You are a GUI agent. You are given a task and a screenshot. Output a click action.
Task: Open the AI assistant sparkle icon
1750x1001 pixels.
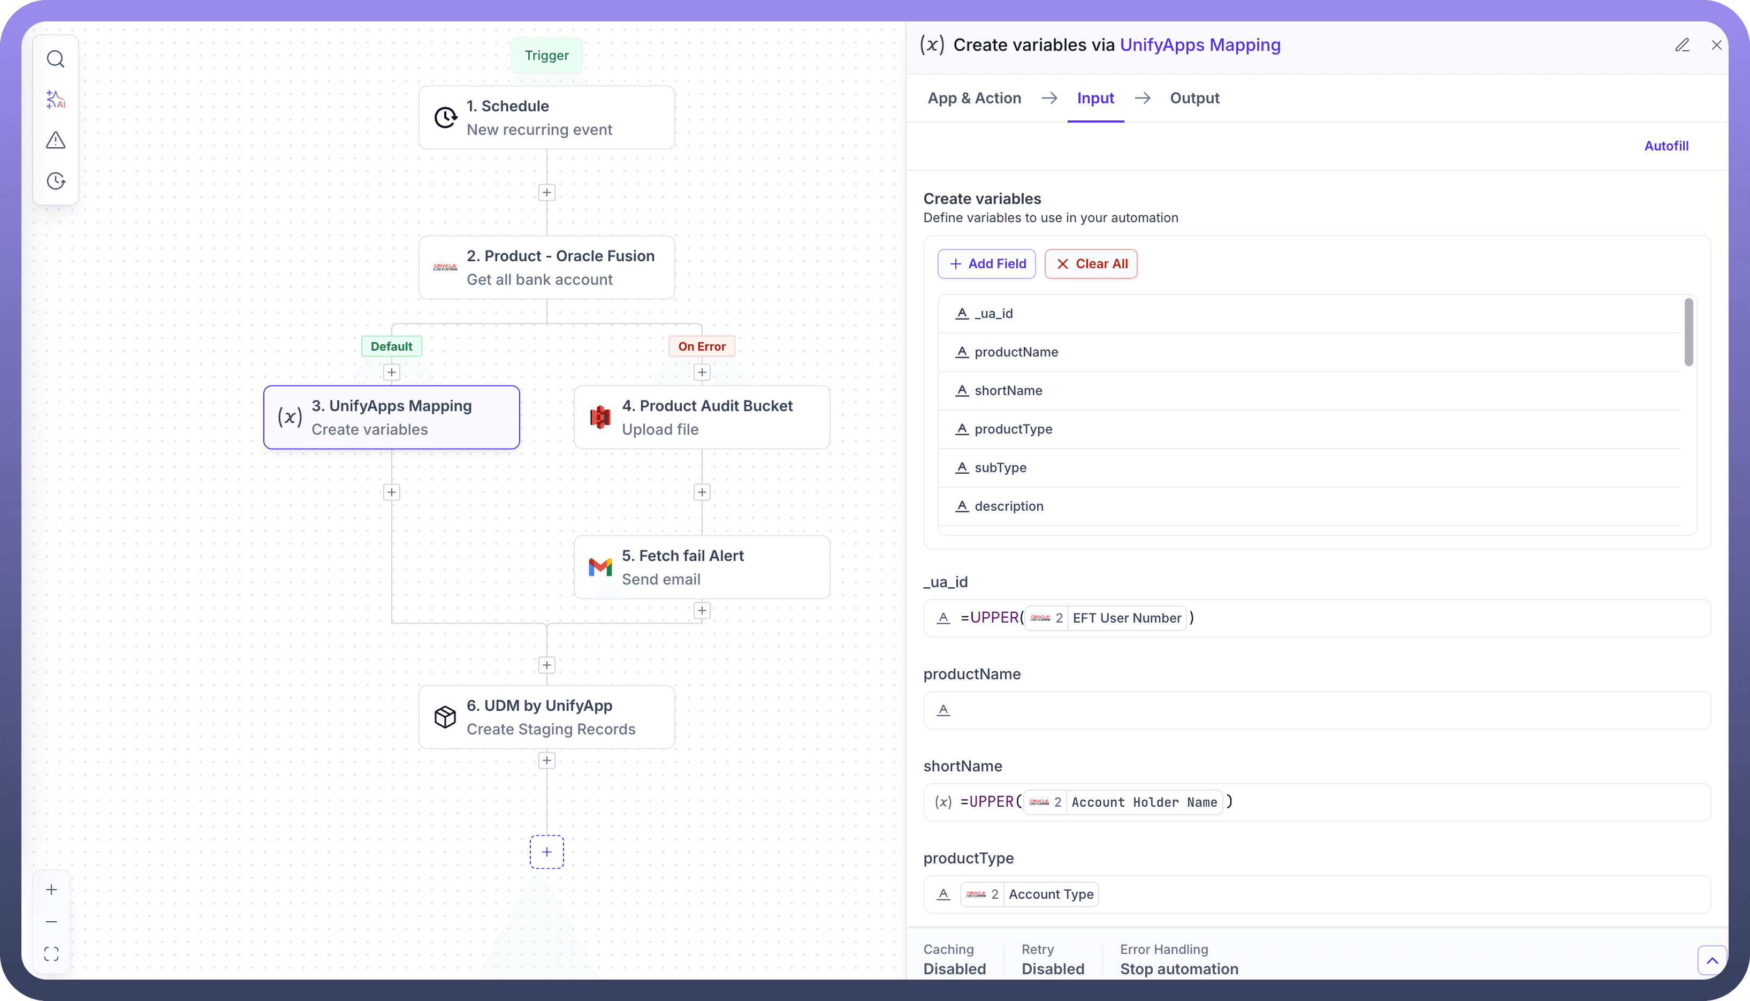tap(56, 100)
